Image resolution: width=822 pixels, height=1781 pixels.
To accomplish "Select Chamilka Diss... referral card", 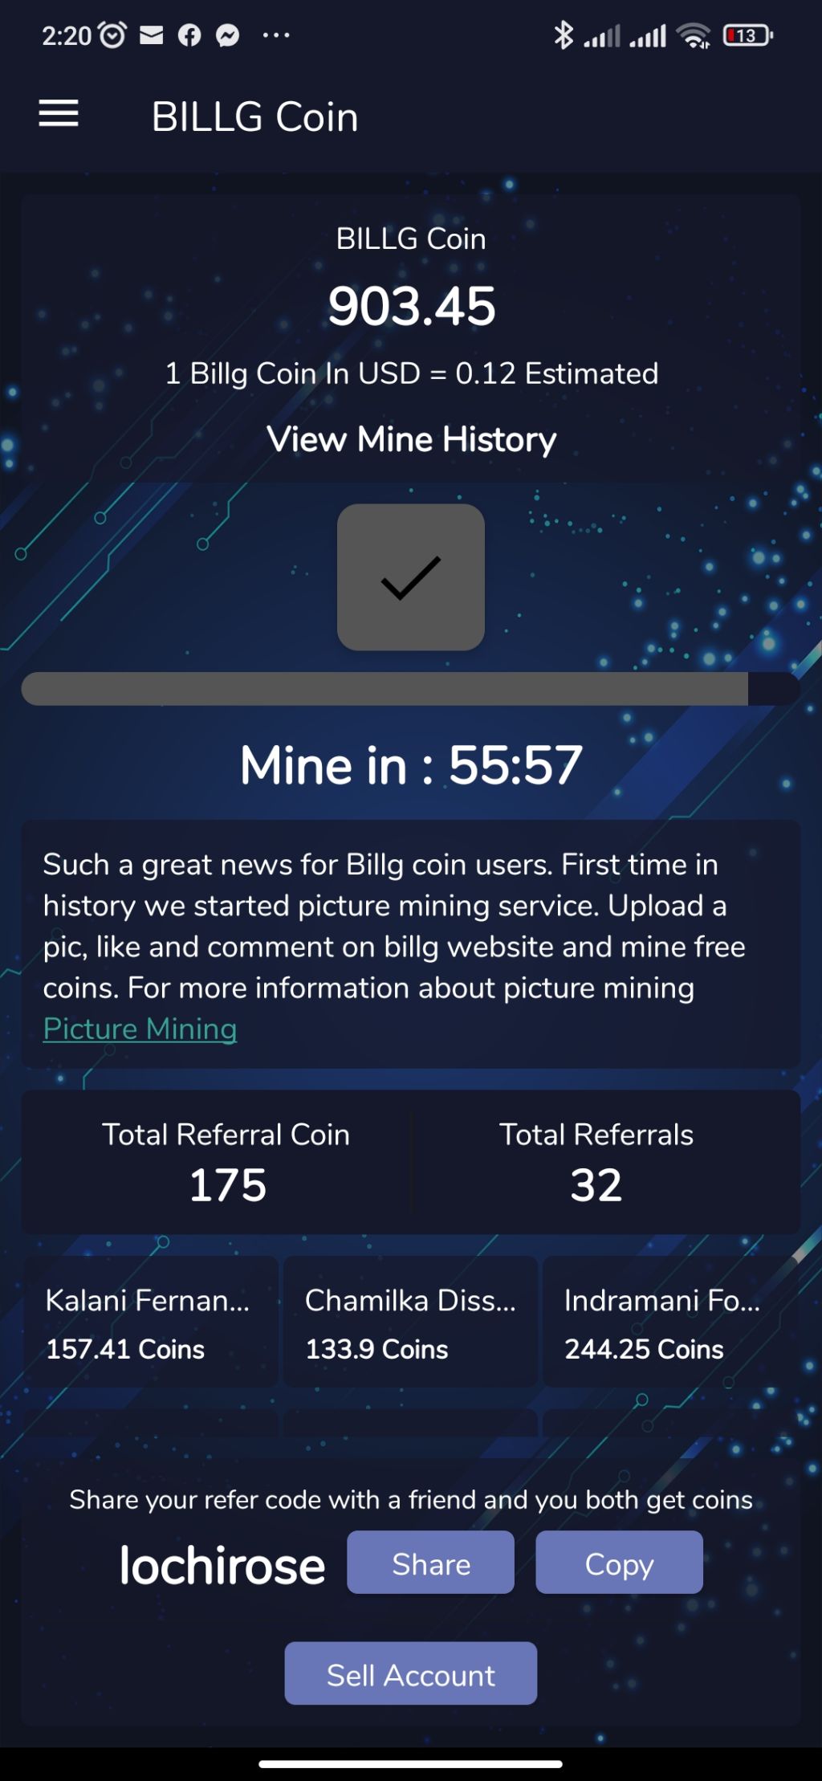I will 410,1322.
